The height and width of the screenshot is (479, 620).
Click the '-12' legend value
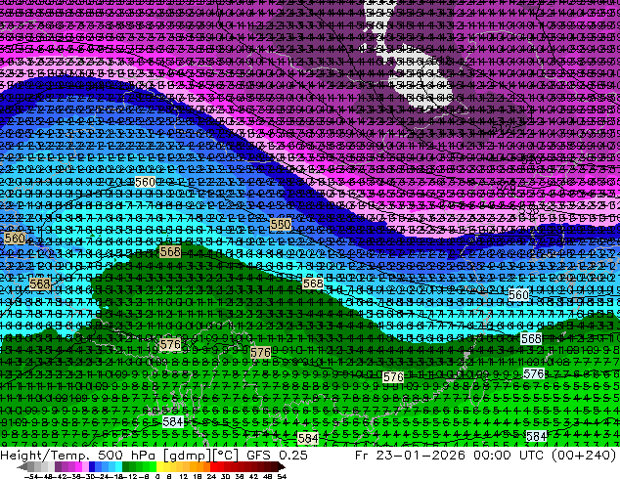click(x=132, y=477)
